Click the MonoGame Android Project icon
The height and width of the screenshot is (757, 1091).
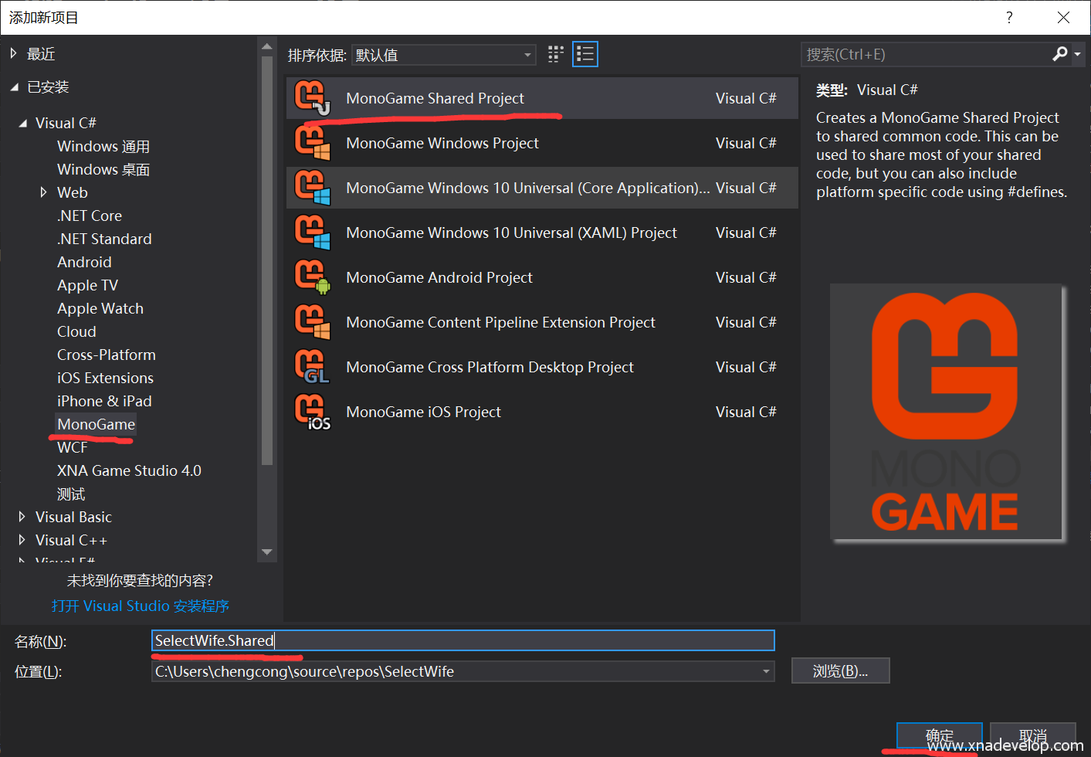click(312, 277)
